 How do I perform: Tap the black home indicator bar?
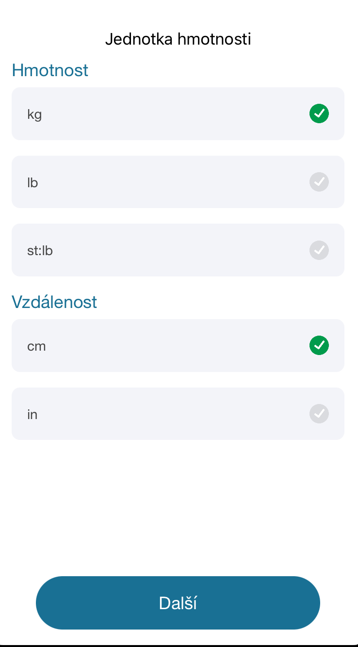(x=179, y=645)
